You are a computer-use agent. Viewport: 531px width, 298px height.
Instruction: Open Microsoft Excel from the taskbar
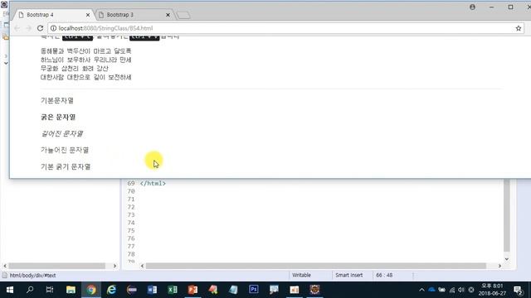(173, 290)
